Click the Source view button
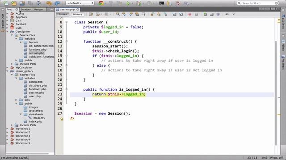286x160 pixels. [63, 14]
